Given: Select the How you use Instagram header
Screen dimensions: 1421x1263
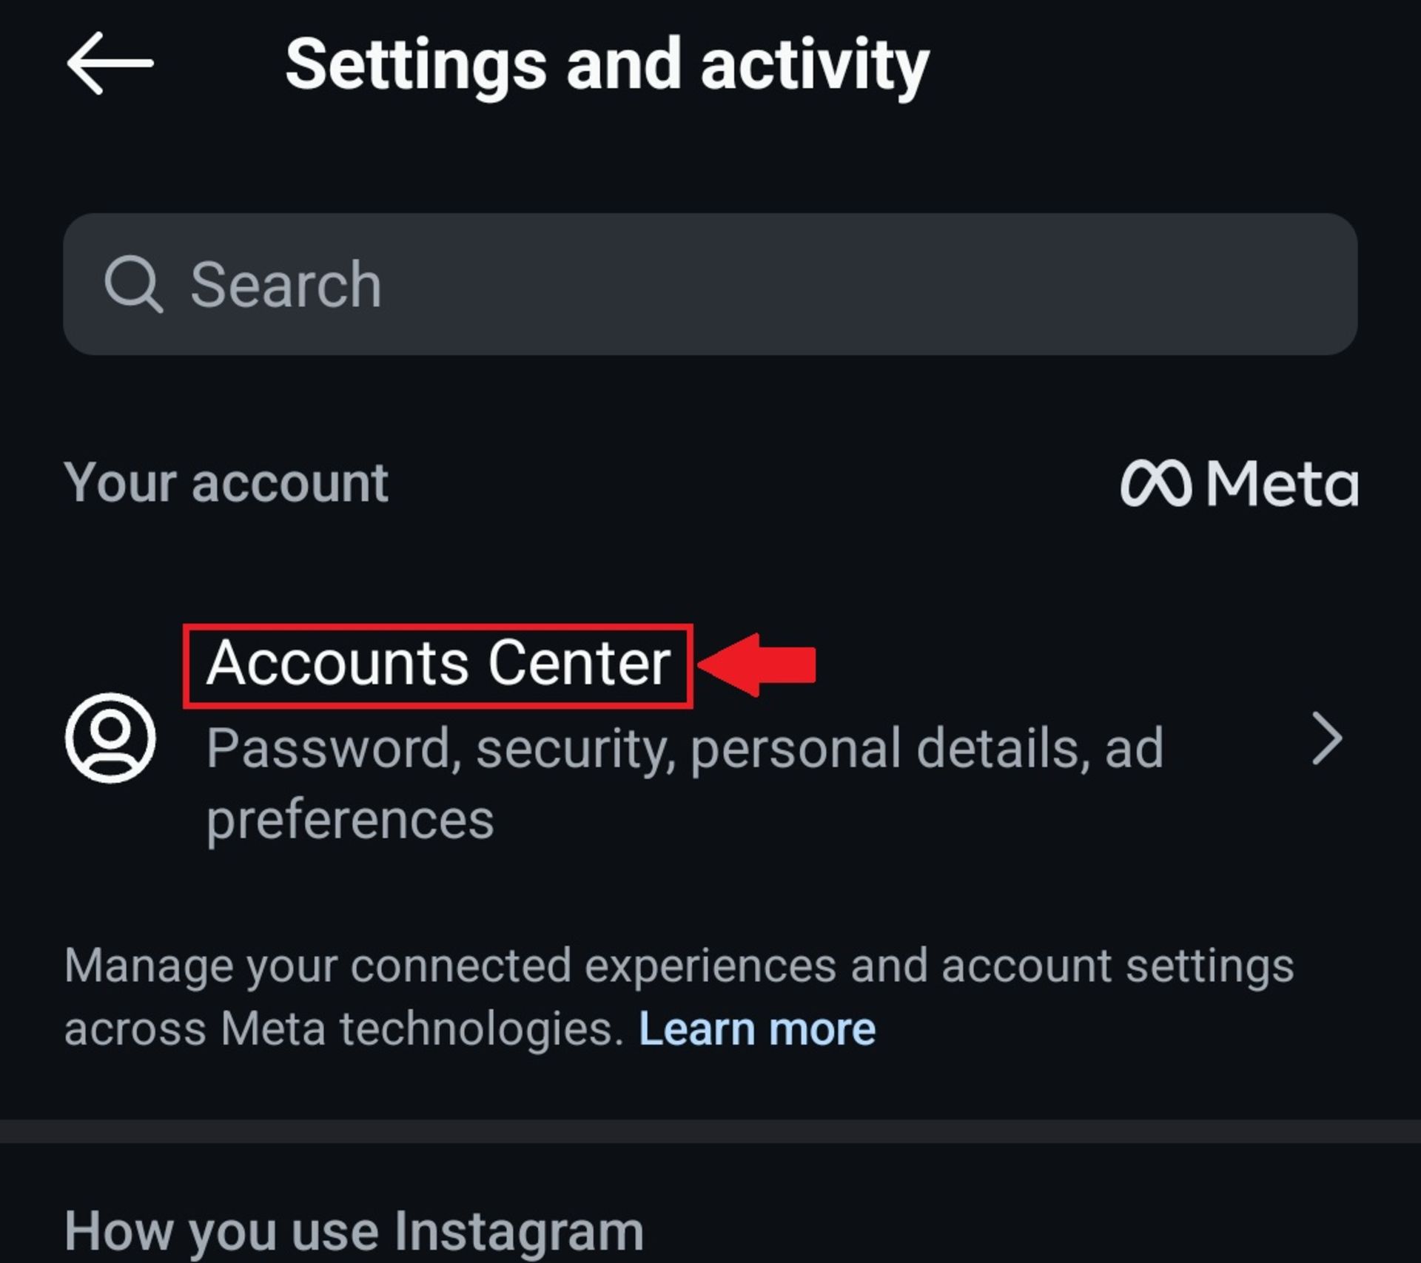Looking at the screenshot, I should tap(354, 1232).
